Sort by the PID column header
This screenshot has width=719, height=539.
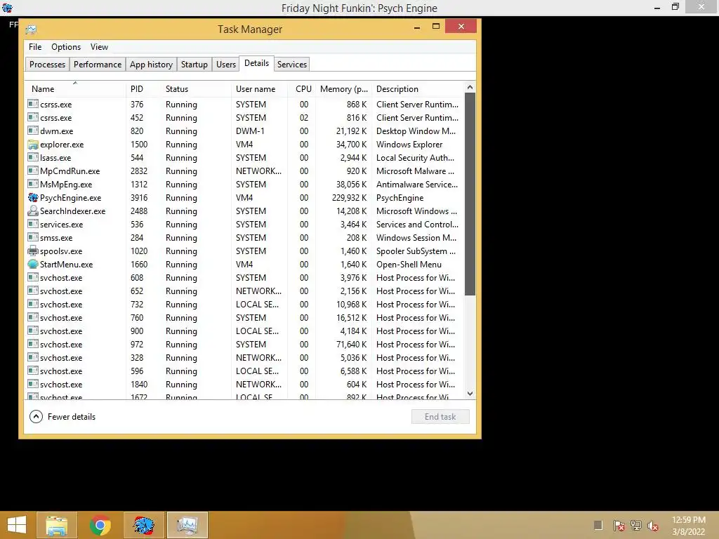click(143, 89)
